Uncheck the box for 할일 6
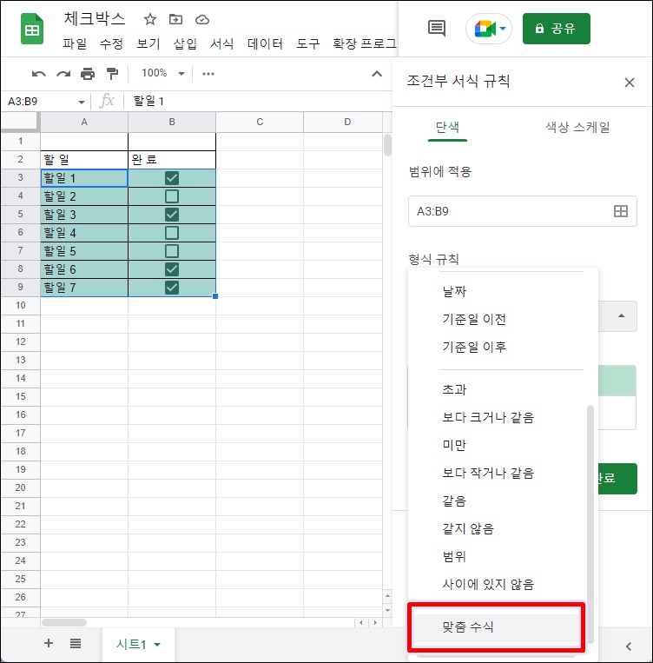 coord(172,269)
